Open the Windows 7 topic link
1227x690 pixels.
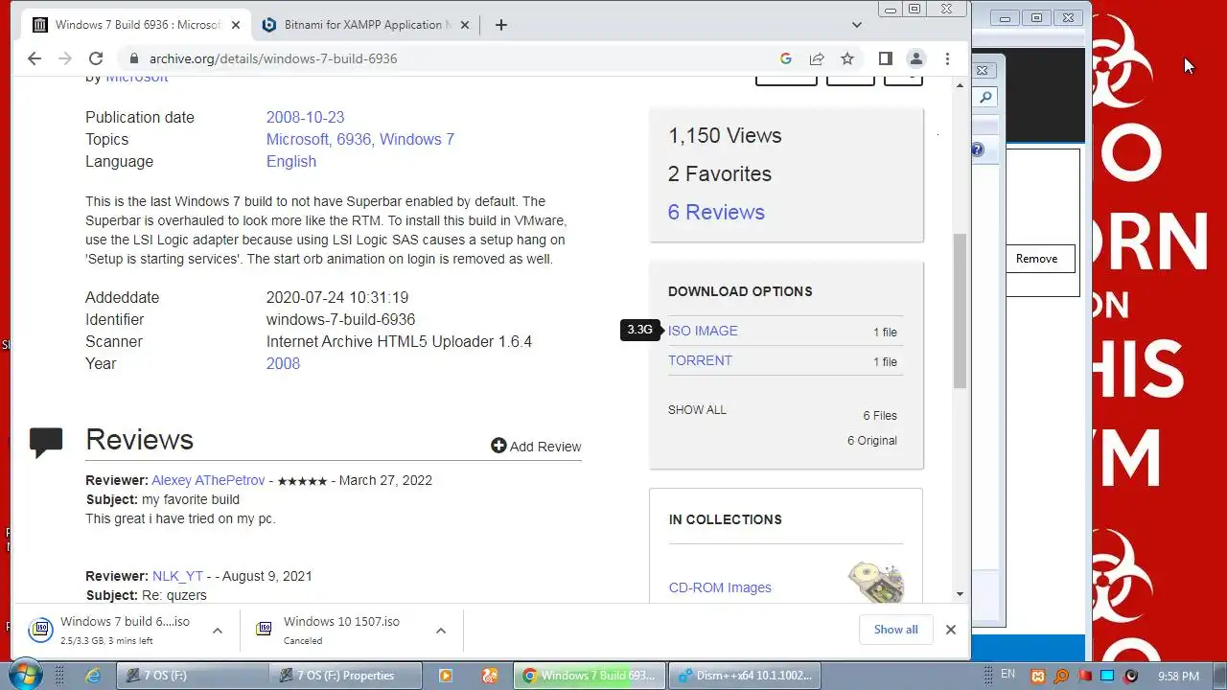(x=417, y=139)
